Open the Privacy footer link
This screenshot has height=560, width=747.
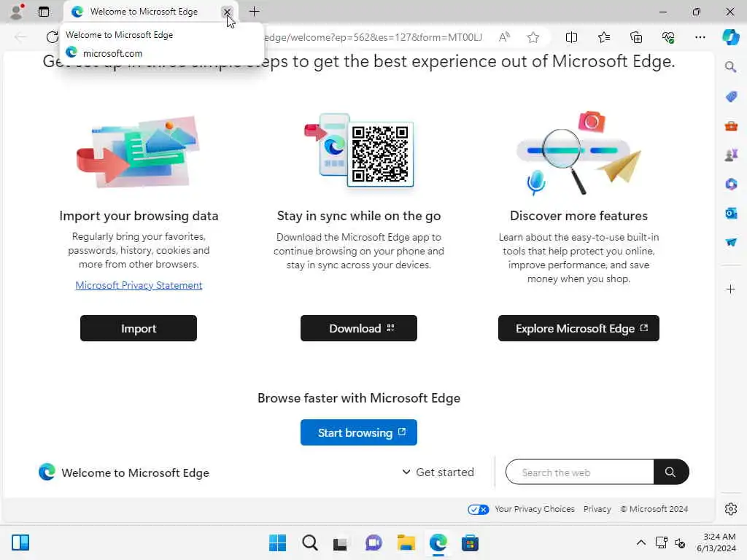[x=597, y=509]
